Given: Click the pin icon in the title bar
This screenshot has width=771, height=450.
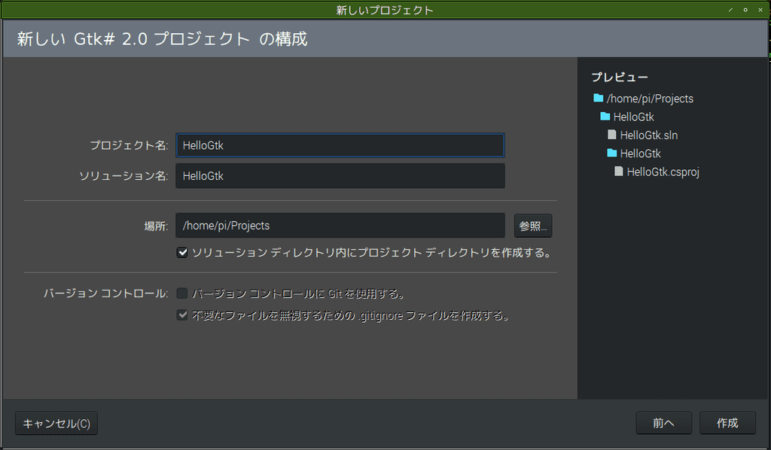Looking at the screenshot, I should 744,10.
